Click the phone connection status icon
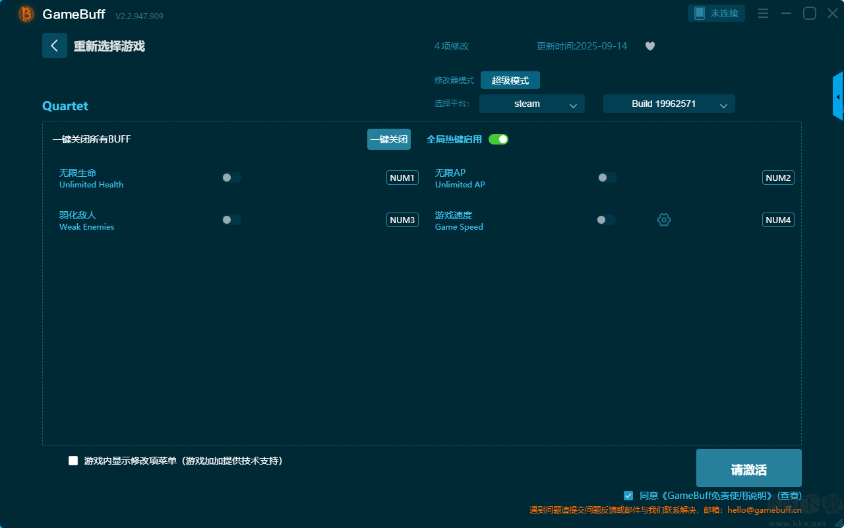The width and height of the screenshot is (844, 528). click(x=700, y=13)
